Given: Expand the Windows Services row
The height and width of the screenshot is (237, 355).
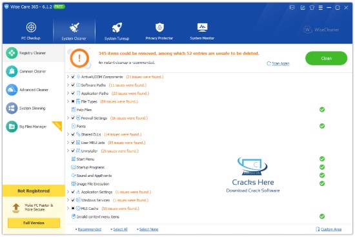Looking at the screenshot, I should (x=68, y=200).
